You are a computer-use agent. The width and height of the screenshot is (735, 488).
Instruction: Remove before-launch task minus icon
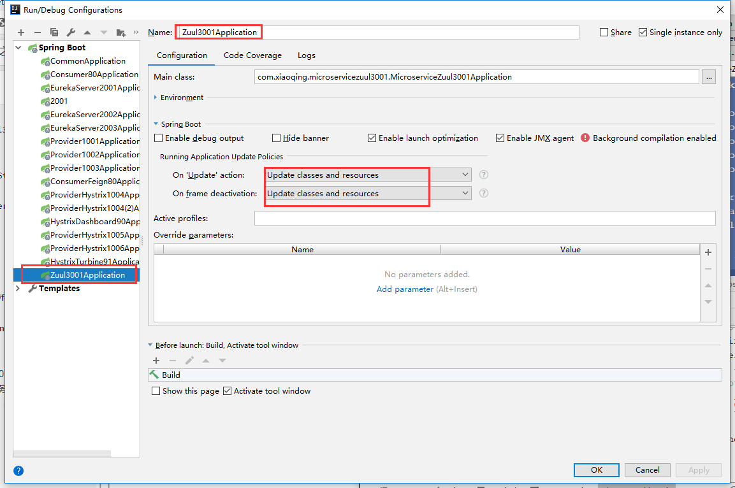point(173,360)
